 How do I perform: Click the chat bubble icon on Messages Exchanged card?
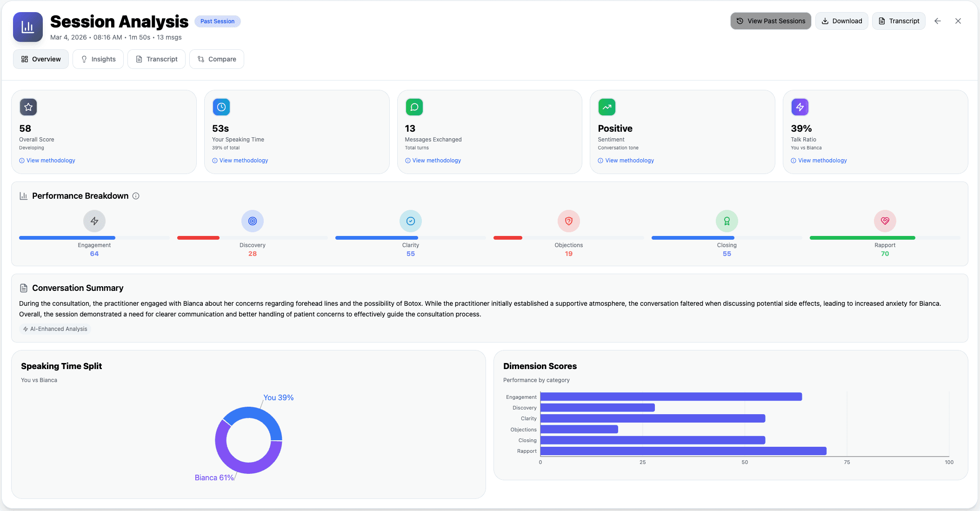[x=414, y=107]
